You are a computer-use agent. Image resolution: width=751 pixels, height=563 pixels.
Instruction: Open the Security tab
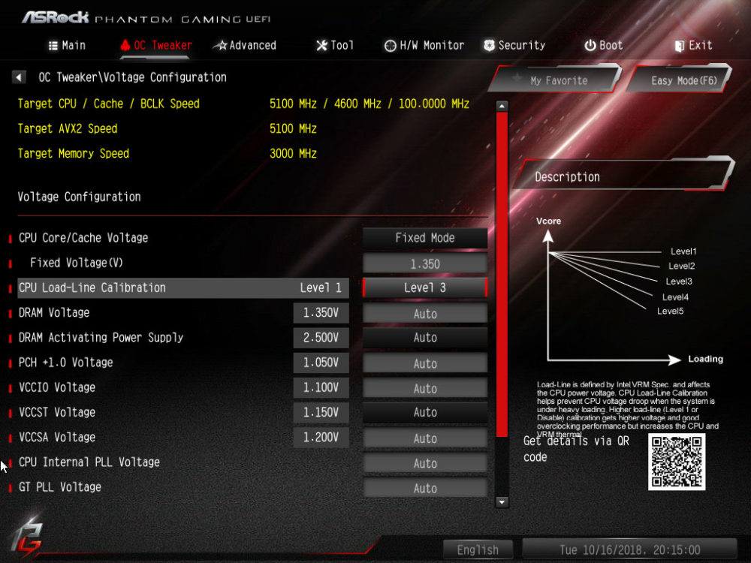tap(514, 46)
